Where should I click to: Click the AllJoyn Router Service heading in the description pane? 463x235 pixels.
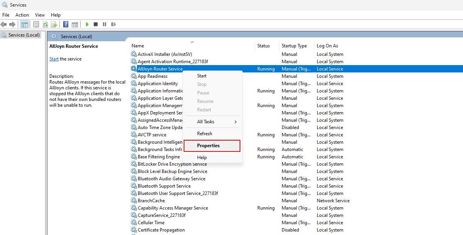tap(74, 46)
